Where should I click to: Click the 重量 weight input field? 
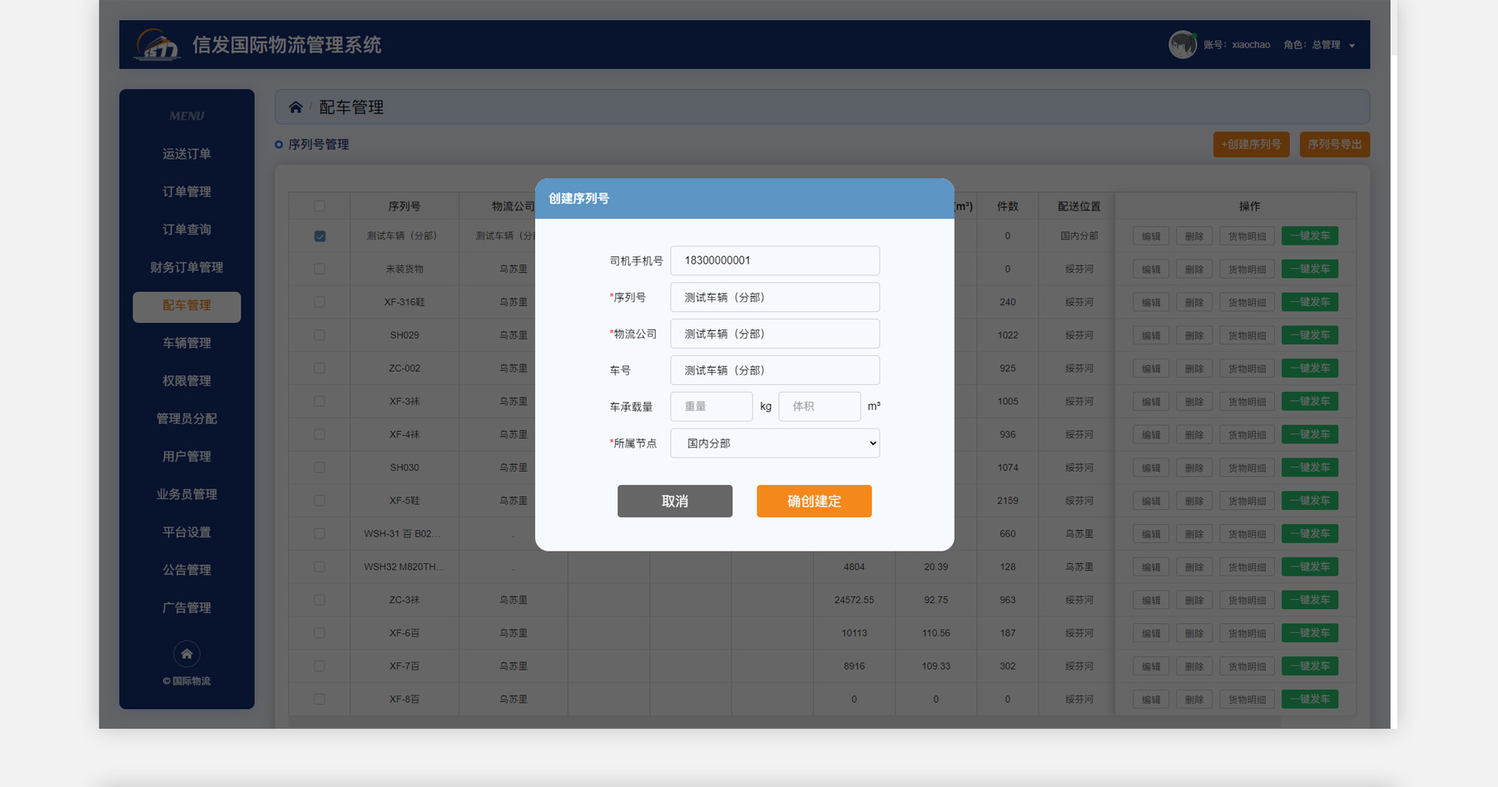pyautogui.click(x=711, y=407)
